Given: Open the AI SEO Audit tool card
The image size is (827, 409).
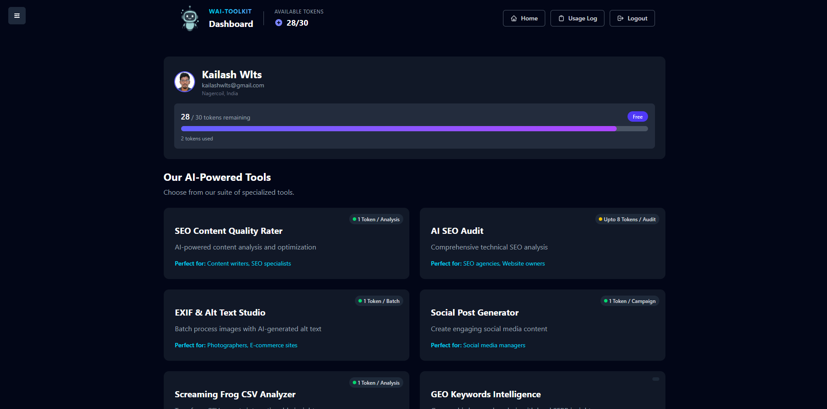Looking at the screenshot, I should click(x=542, y=243).
